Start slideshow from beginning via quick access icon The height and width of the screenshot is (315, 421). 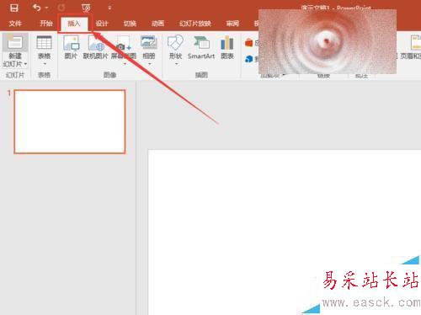click(86, 8)
